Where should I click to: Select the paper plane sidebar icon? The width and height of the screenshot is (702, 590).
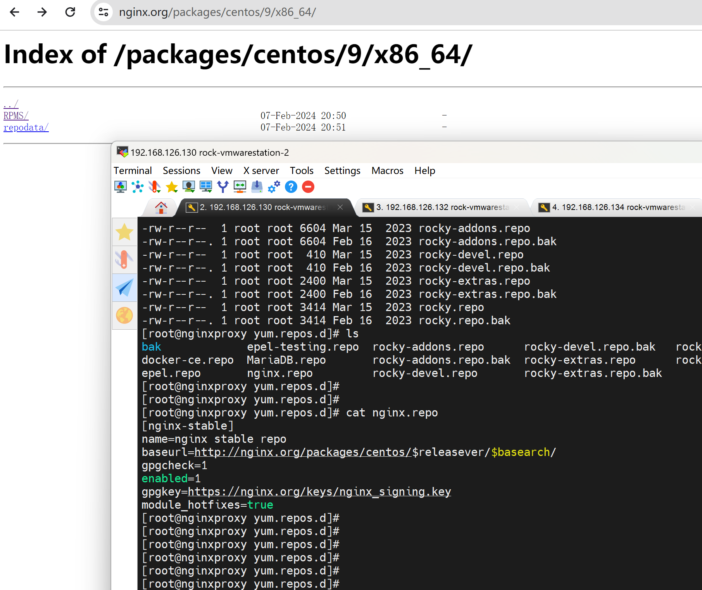click(124, 288)
